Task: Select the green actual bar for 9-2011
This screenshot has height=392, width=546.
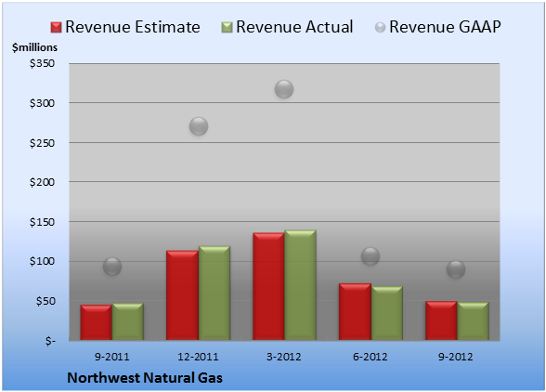Action: (128, 321)
